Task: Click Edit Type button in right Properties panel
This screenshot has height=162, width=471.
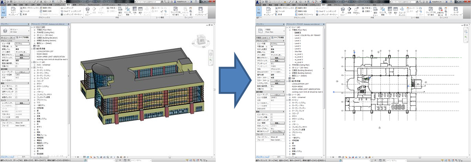Action: pyautogui.click(x=277, y=37)
